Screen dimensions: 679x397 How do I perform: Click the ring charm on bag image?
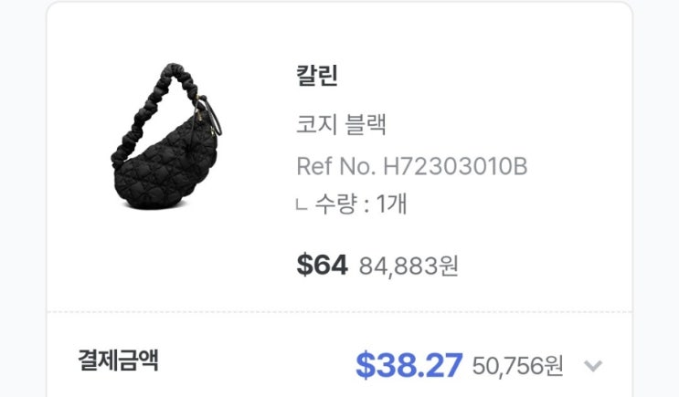click(212, 116)
